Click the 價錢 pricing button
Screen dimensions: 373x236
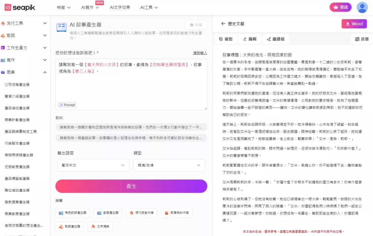click(x=340, y=7)
